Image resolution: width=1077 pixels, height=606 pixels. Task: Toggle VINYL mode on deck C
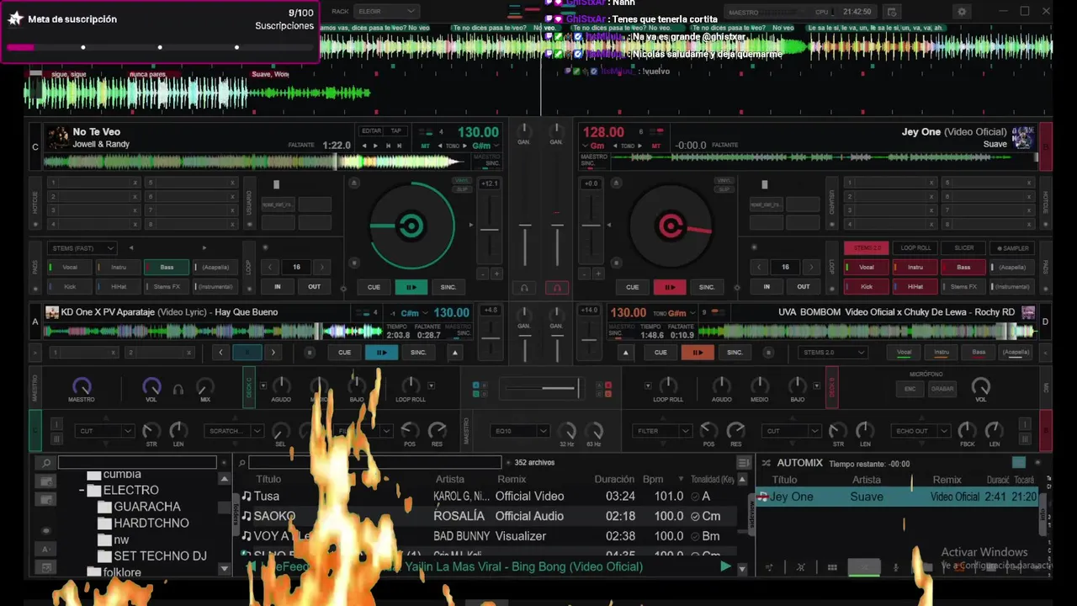pyautogui.click(x=462, y=180)
